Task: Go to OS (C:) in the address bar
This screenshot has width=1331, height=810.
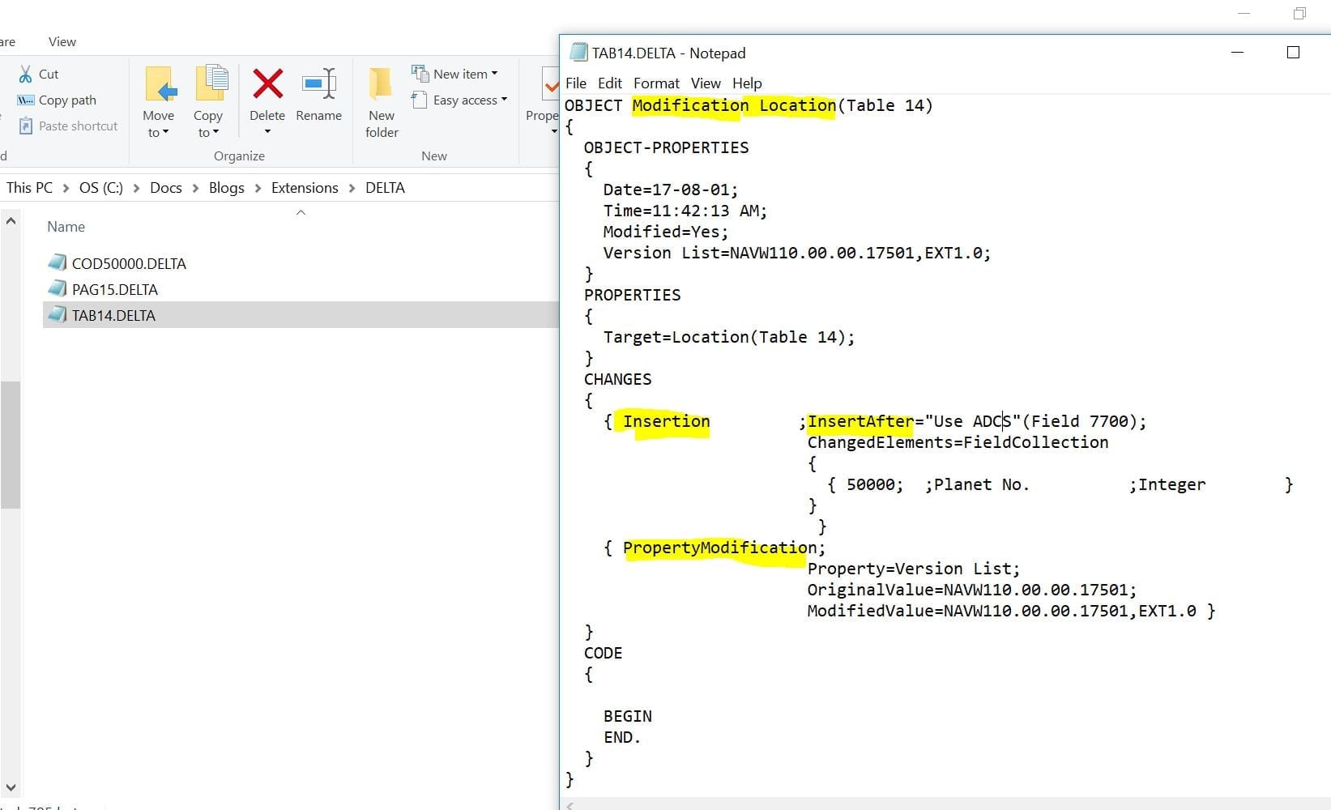Action: coord(101,188)
